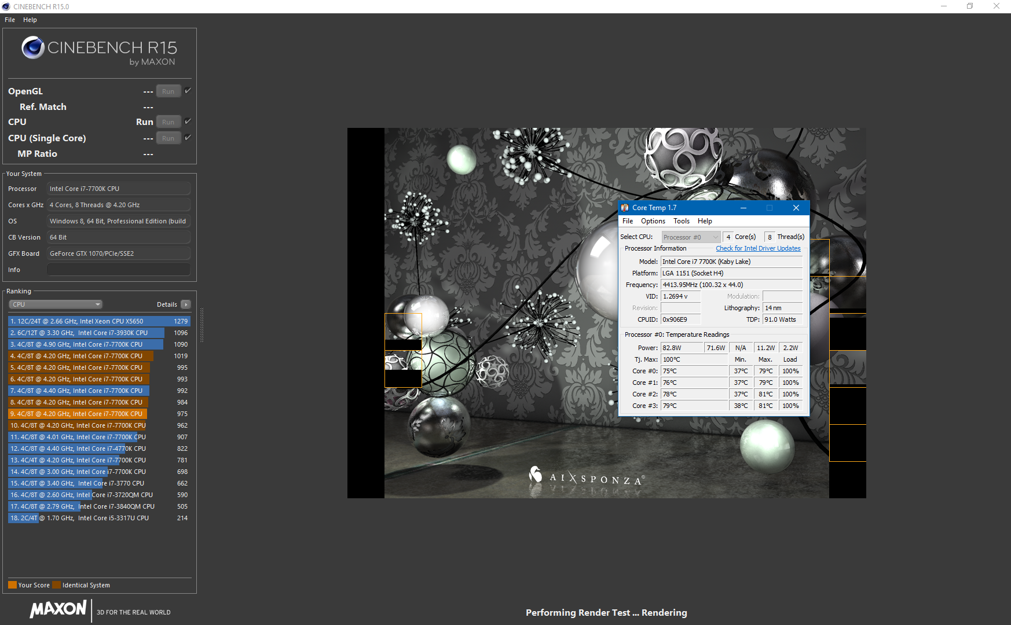The image size is (1011, 625).
Task: Select ranking row 3 at 4.90 GHz
Action: [x=99, y=344]
